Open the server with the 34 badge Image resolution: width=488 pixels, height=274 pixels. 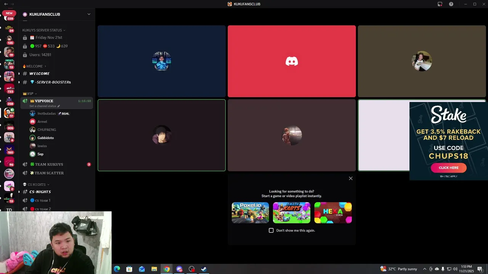(9, 28)
